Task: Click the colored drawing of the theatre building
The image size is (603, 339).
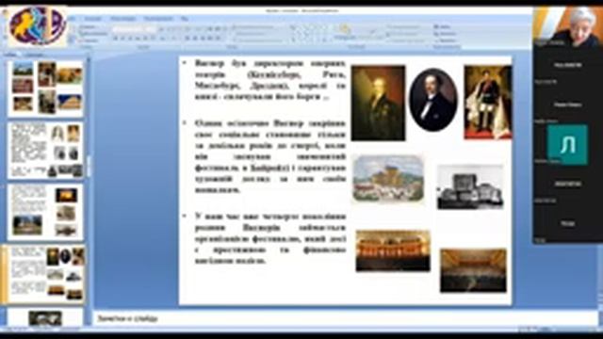Action: click(388, 178)
